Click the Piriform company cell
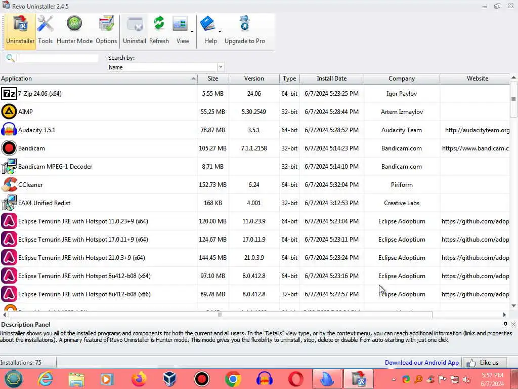The height and width of the screenshot is (389, 518). [402, 184]
